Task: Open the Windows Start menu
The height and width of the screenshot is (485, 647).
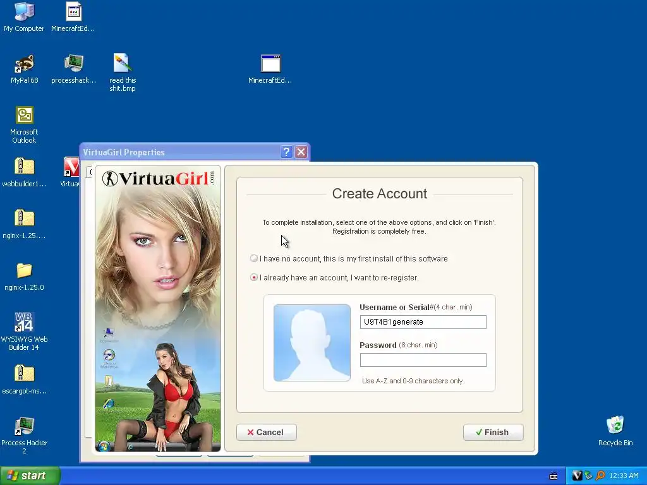Action: [x=30, y=476]
